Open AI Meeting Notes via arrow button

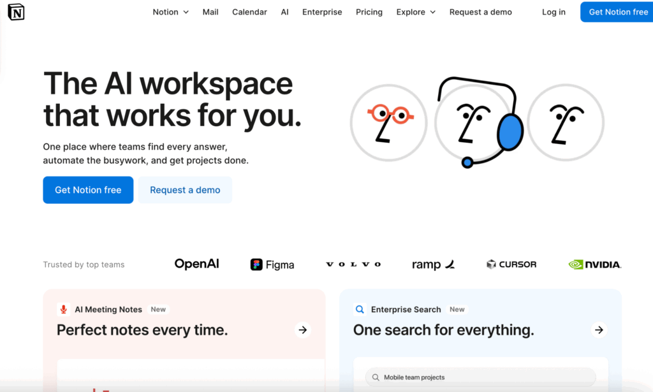(303, 330)
